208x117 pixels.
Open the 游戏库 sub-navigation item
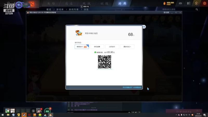(60, 10)
